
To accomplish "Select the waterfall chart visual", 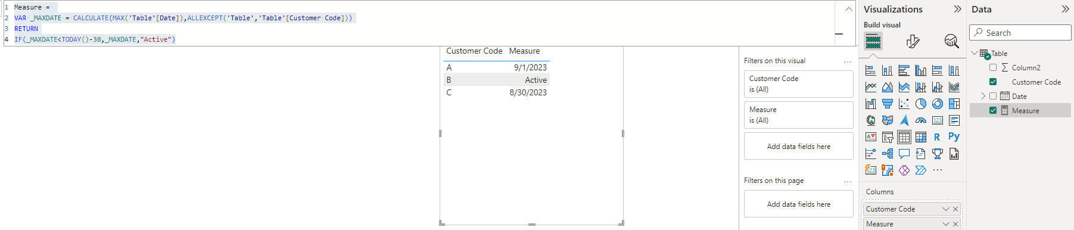I will [870, 104].
